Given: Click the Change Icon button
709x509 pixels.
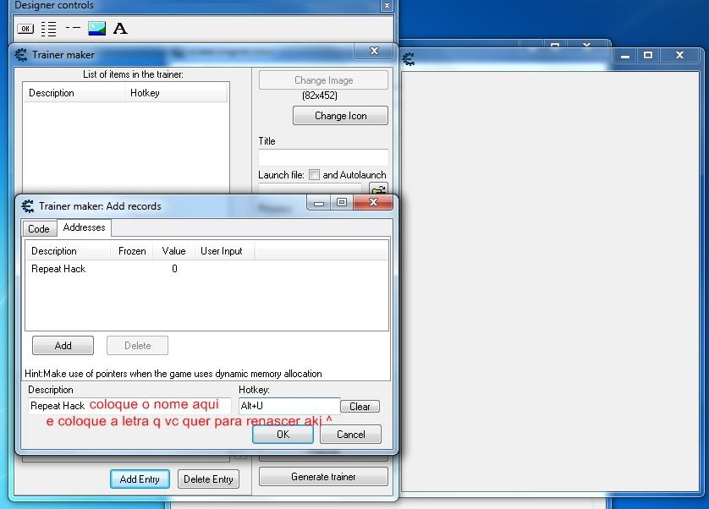Looking at the screenshot, I should click(340, 116).
